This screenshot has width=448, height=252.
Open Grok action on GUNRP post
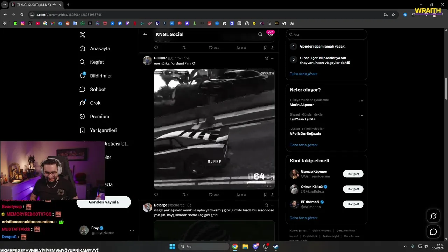tap(266, 58)
